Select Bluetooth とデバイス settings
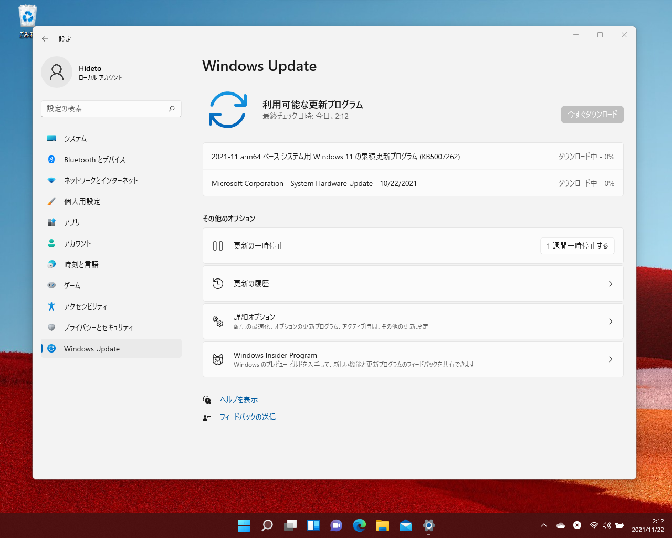672x538 pixels. pos(94,159)
